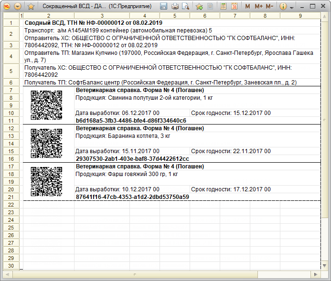Image resolution: width=331 pixels, height=281 pixels.
Task: Open the calculator icon
Action: click(x=223, y=6)
